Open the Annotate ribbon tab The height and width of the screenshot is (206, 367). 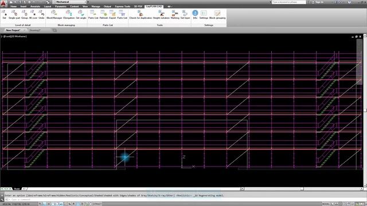click(x=35, y=6)
